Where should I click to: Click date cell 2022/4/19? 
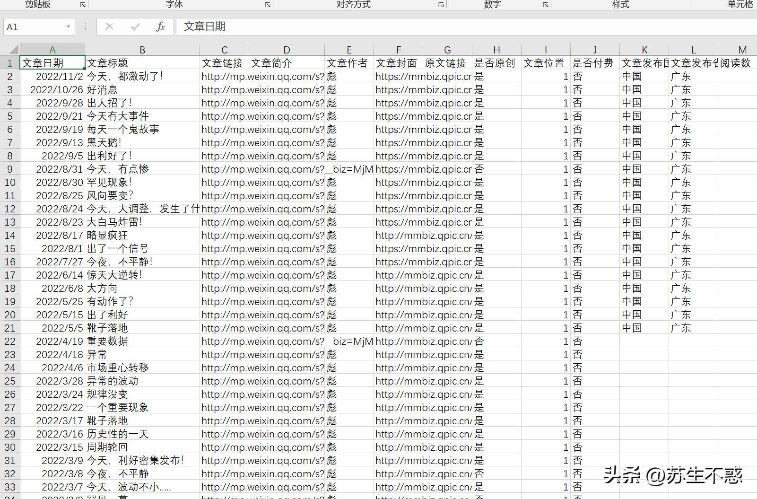52,341
